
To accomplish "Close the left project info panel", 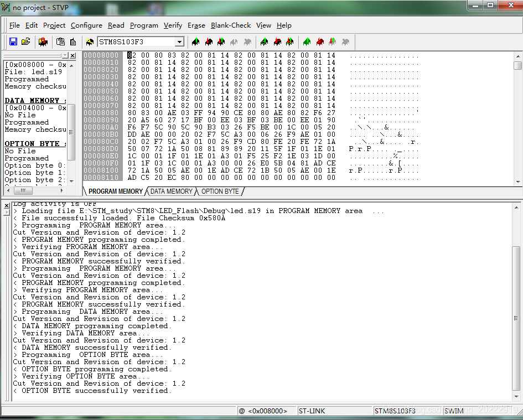I will 73,55.
